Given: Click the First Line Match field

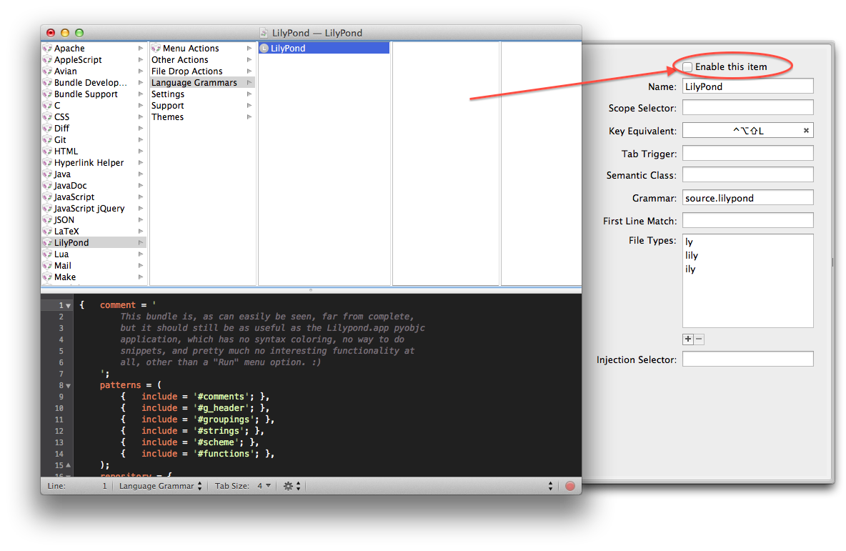Looking at the screenshot, I should 747,221.
